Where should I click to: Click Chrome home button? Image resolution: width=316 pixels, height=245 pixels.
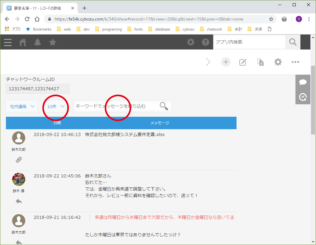(x=37, y=19)
